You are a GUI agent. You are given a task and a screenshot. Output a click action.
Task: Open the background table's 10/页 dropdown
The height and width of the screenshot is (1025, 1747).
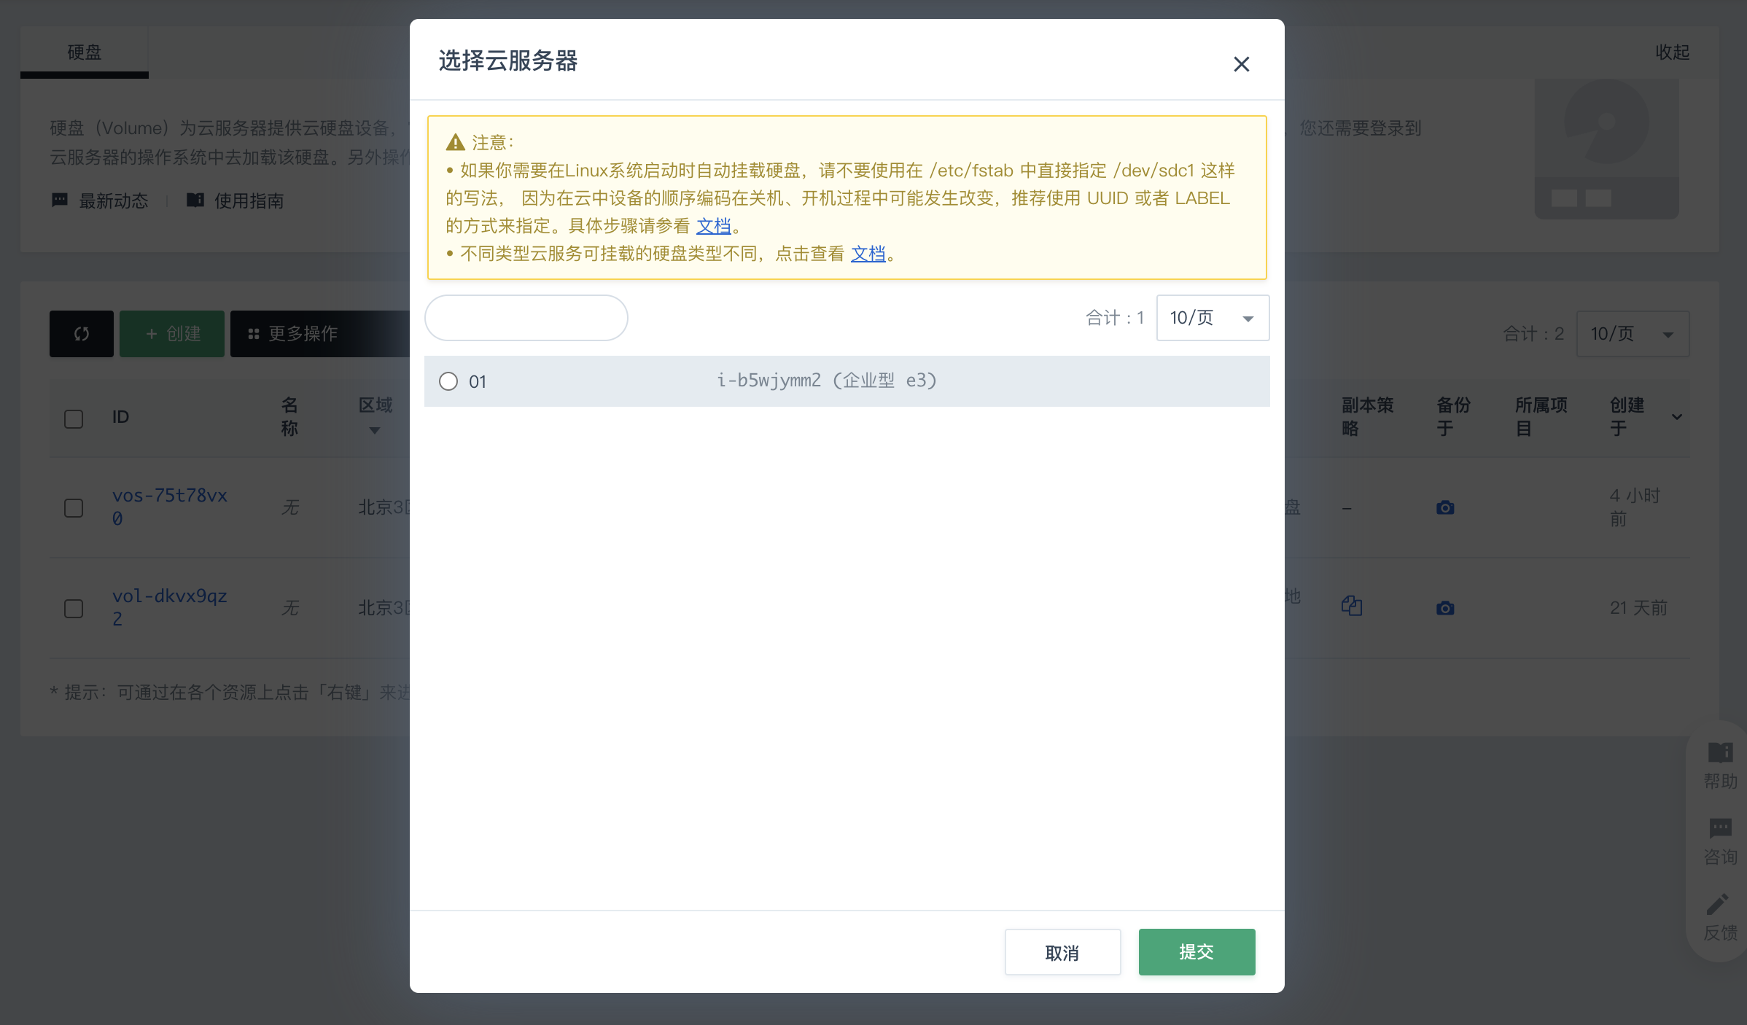[x=1633, y=334]
